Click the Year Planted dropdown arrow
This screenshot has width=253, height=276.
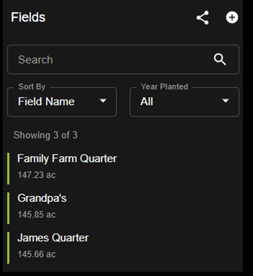(225, 101)
